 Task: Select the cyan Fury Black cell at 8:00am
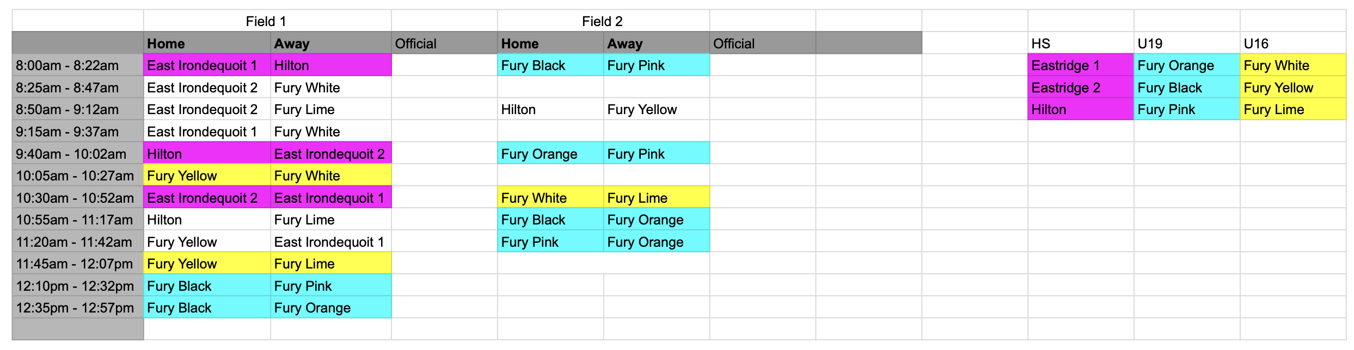[550, 65]
